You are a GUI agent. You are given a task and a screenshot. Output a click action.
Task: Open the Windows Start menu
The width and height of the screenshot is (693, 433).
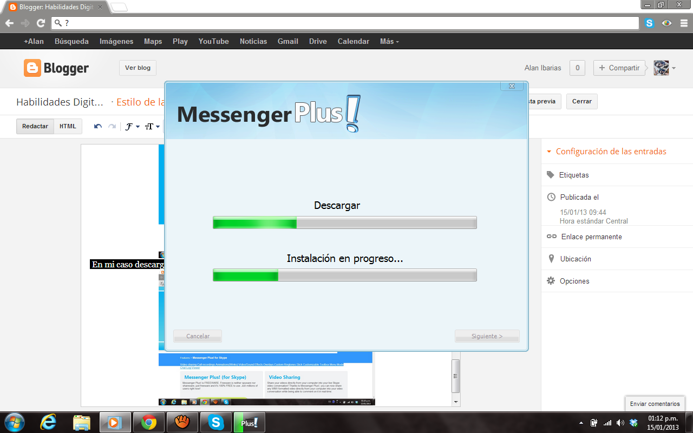pos(15,422)
